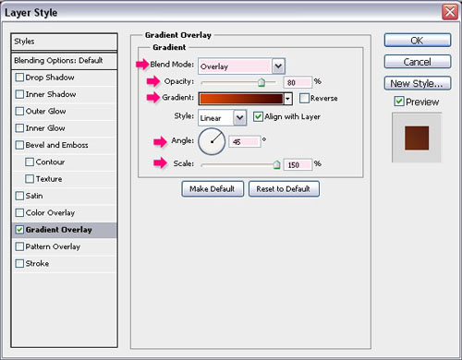This screenshot has height=360, width=462.
Task: Click the Scale percentage input field
Action: pos(298,164)
